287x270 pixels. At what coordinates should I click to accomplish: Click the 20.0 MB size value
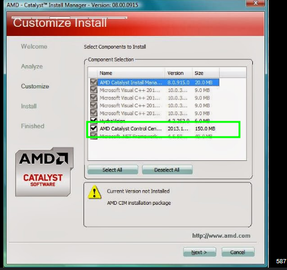[204, 82]
